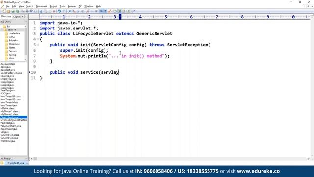Collapse the init method fold on line 5
This screenshot has width=314, height=177.
pos(38,45)
